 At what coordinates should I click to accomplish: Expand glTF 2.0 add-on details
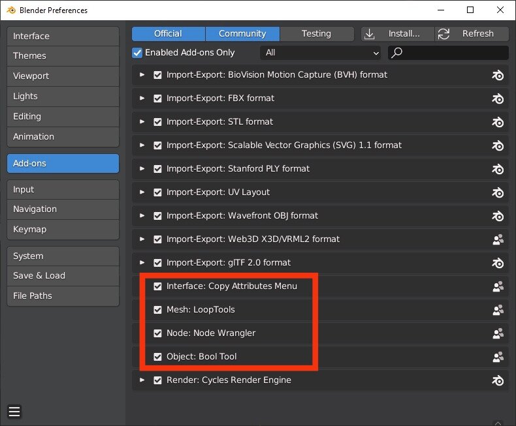pyautogui.click(x=142, y=262)
